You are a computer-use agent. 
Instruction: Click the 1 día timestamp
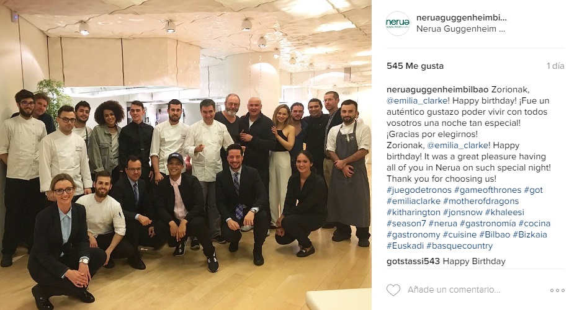[555, 66]
